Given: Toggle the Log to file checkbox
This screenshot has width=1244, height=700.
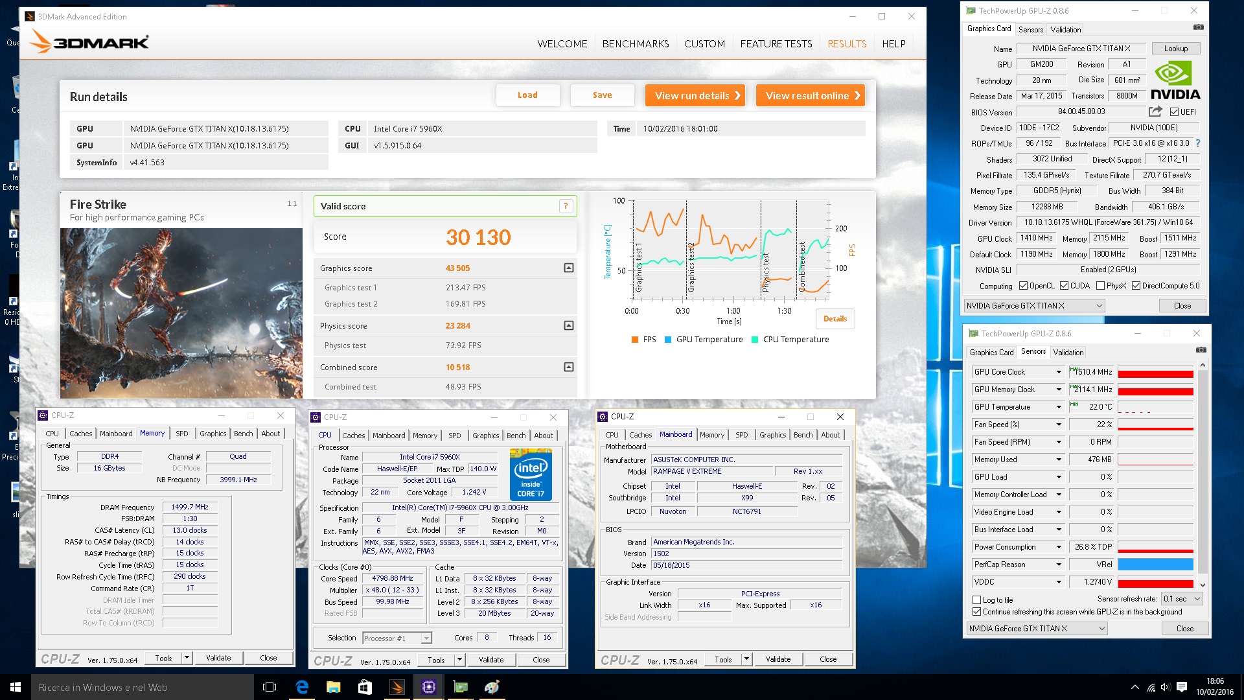Looking at the screenshot, I should click(x=976, y=600).
